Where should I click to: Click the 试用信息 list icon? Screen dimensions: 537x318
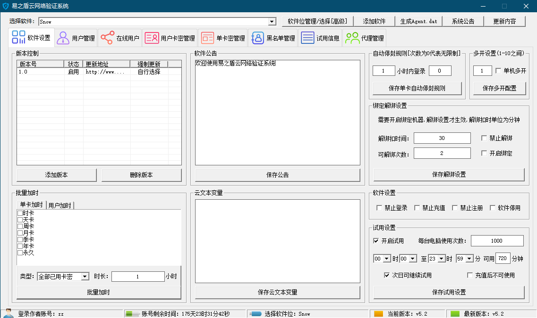coord(307,38)
